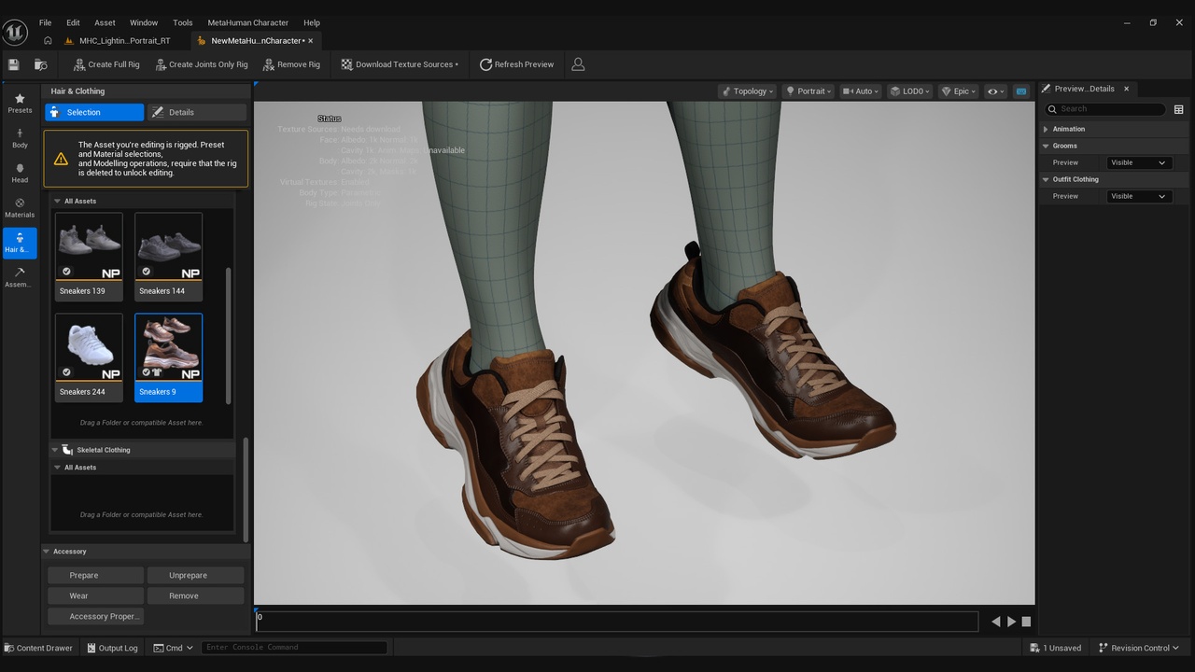
Task: Open the LOD0 level dropdown
Action: pyautogui.click(x=910, y=91)
